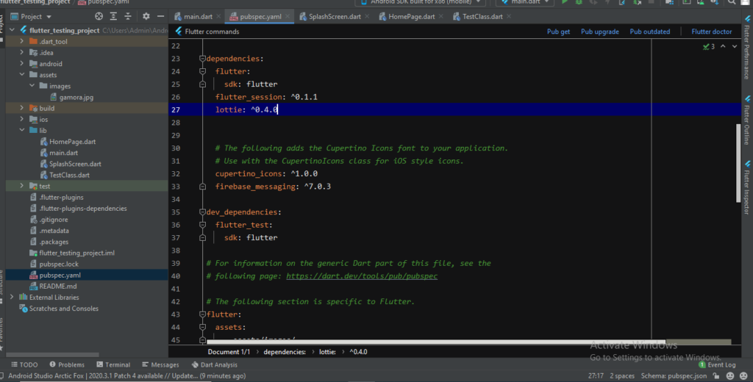Viewport: 753px width, 382px height.
Task: Close the main.dart tab
Action: pyautogui.click(x=218, y=16)
